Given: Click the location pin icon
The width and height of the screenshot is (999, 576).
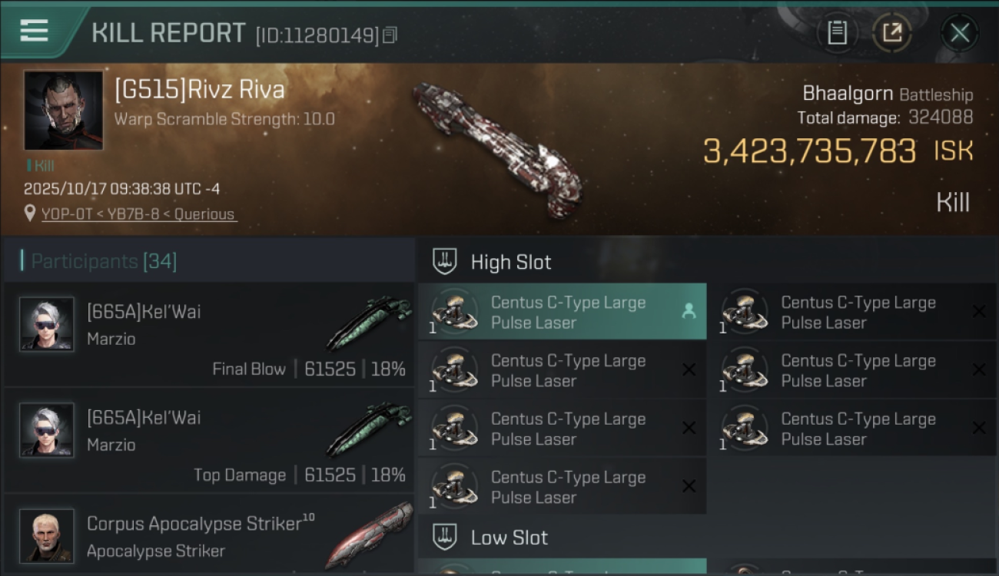Looking at the screenshot, I should coord(30,214).
